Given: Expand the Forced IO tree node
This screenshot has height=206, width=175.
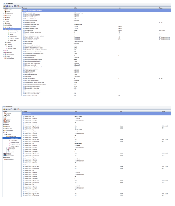Looking at the screenshot, I should point(7,152).
